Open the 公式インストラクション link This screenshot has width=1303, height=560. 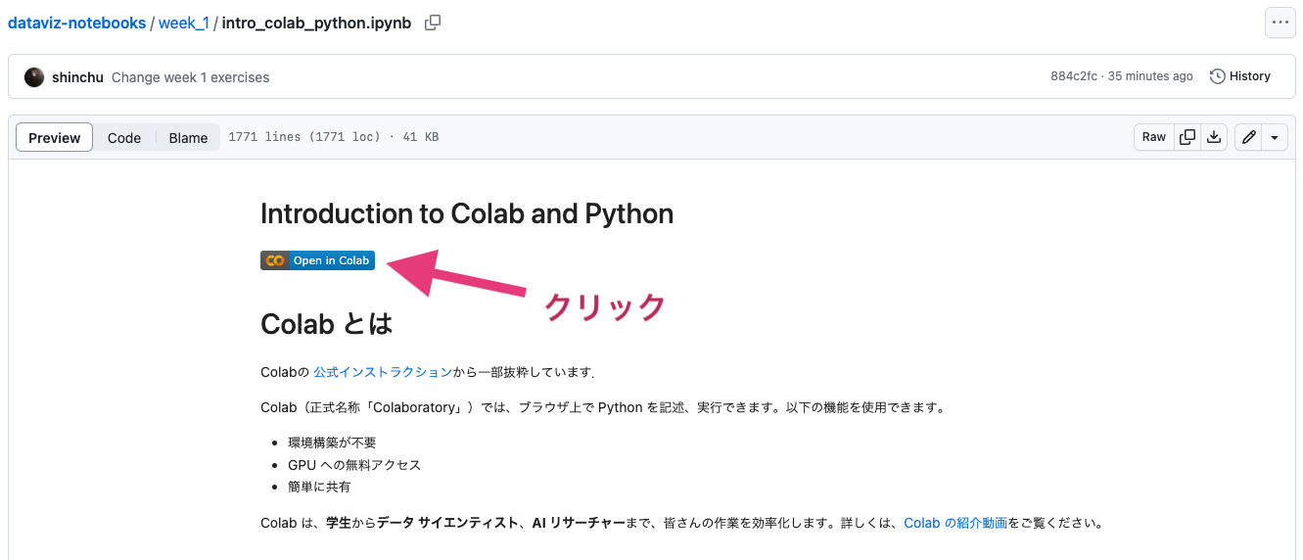point(383,372)
